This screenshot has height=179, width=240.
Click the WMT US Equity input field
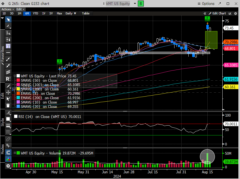(x=118, y=4)
